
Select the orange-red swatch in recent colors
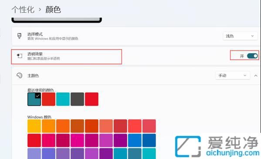coord(48,99)
